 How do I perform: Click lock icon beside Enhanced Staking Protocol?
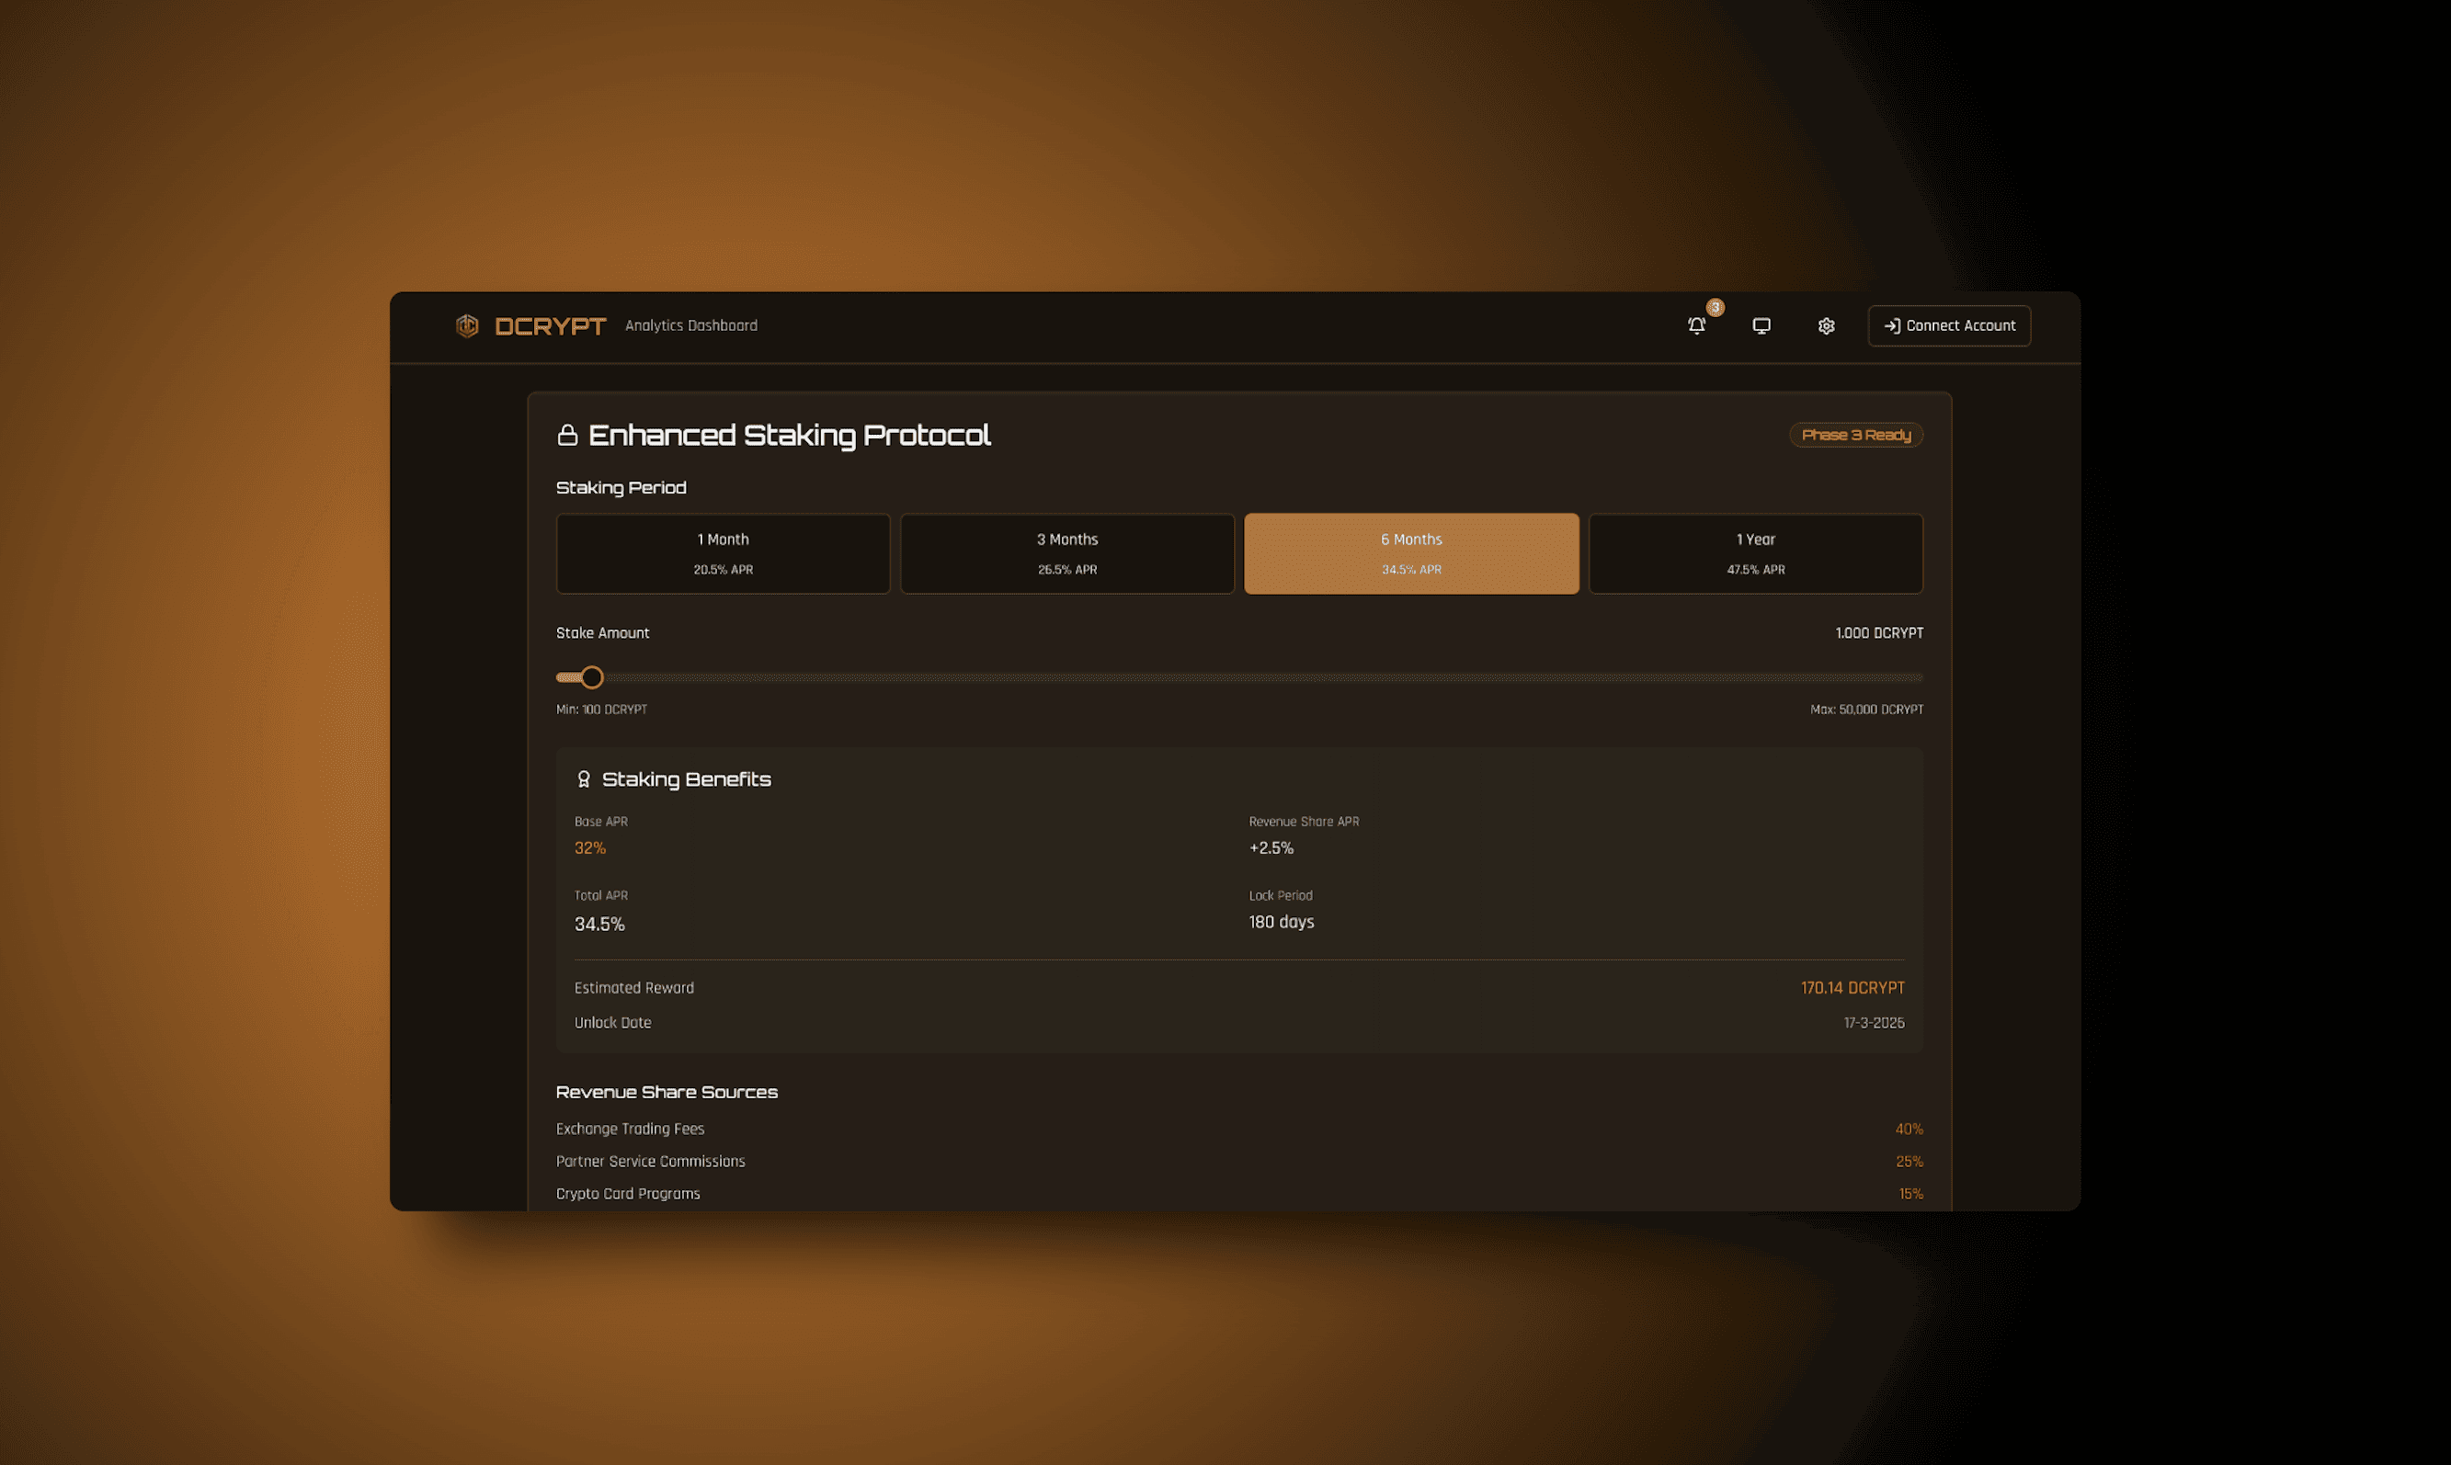click(x=568, y=436)
